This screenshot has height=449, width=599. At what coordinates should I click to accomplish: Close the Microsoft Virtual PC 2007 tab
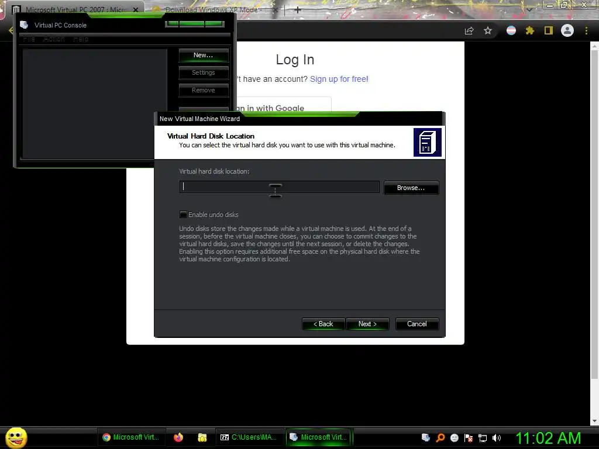[x=136, y=10]
